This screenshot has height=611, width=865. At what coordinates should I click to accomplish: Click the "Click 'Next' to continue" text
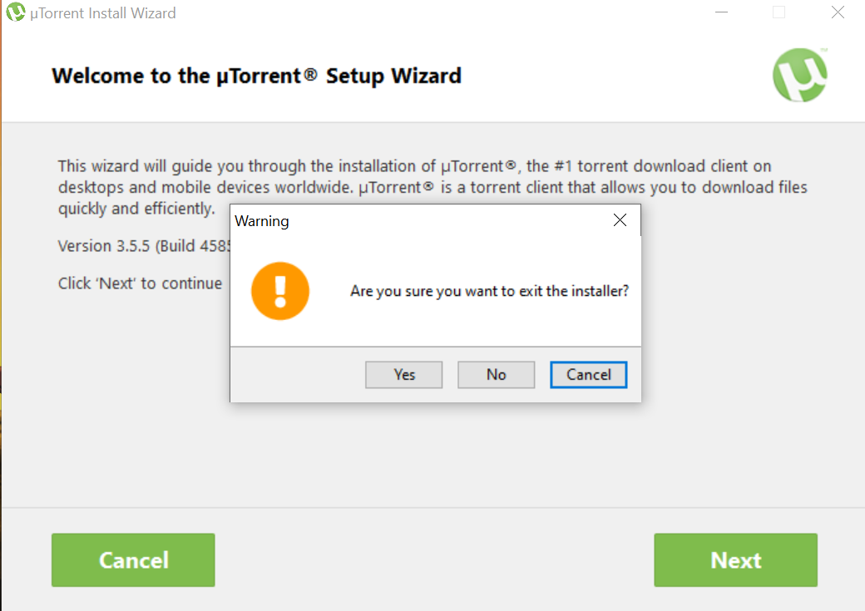pyautogui.click(x=140, y=283)
